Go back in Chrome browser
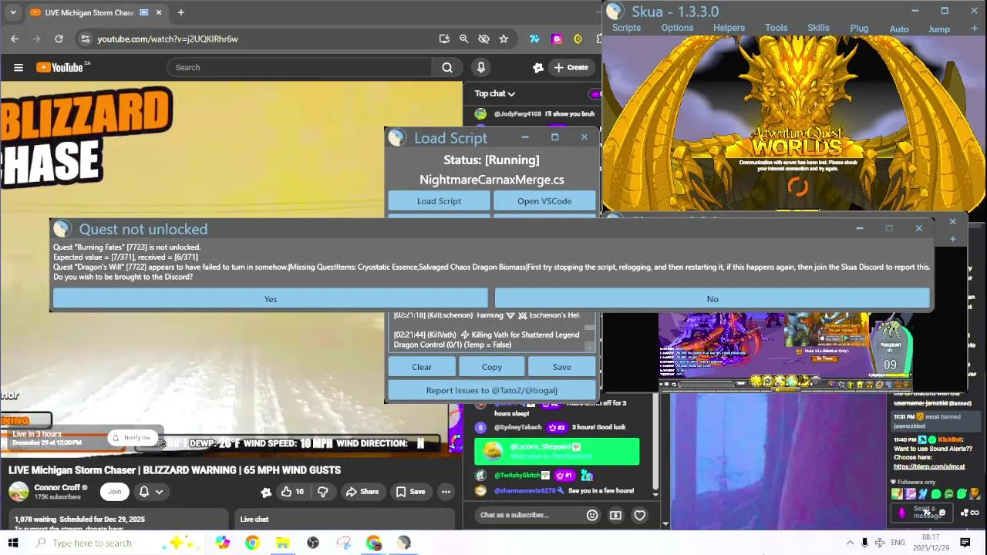Viewport: 987px width, 555px height. (x=15, y=39)
